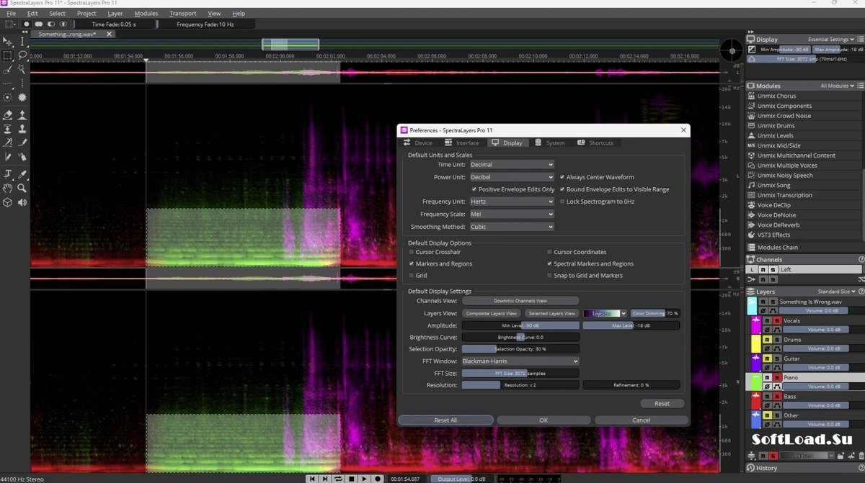
Task: Select the Move layer tool
Action: point(7,41)
